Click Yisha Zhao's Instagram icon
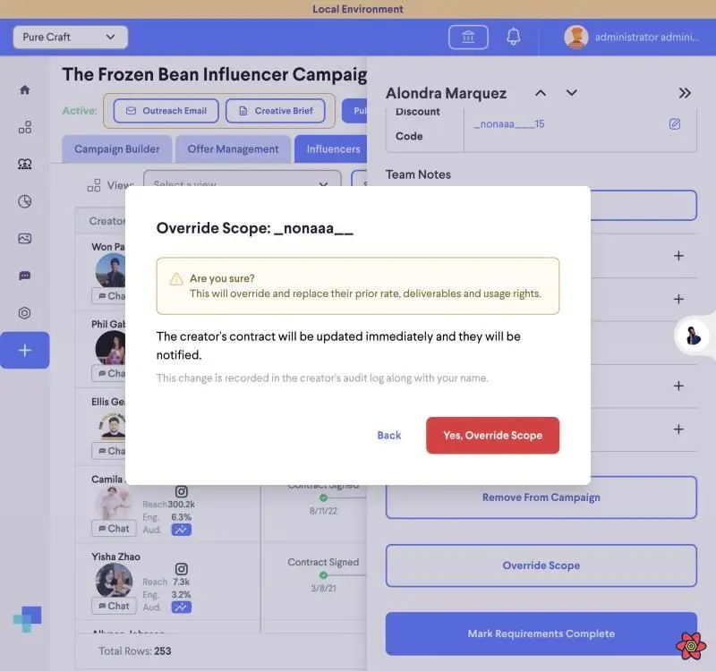 pos(182,569)
